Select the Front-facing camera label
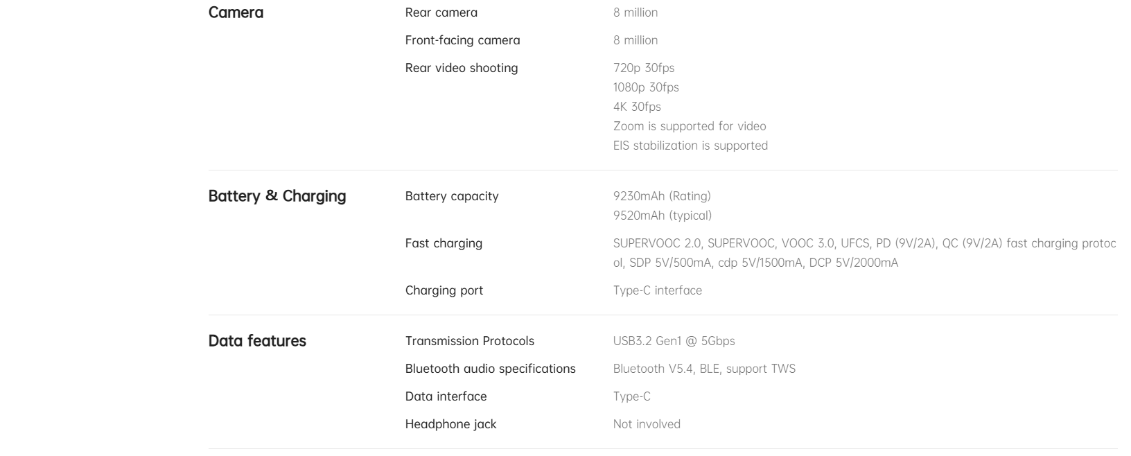 click(462, 40)
